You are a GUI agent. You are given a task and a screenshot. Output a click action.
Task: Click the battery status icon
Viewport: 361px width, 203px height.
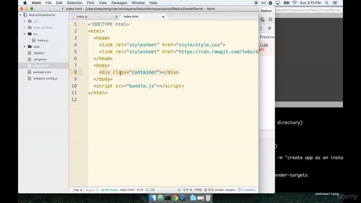[286, 3]
